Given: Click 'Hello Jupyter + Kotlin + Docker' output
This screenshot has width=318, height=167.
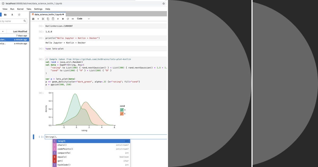Looking at the screenshot, I should [65, 43].
